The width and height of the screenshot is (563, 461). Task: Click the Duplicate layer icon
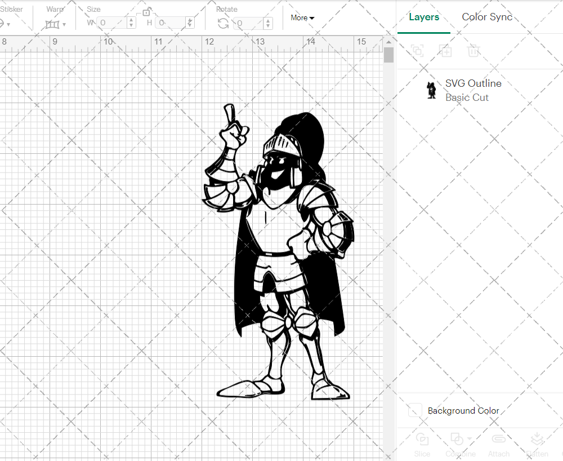(x=445, y=51)
